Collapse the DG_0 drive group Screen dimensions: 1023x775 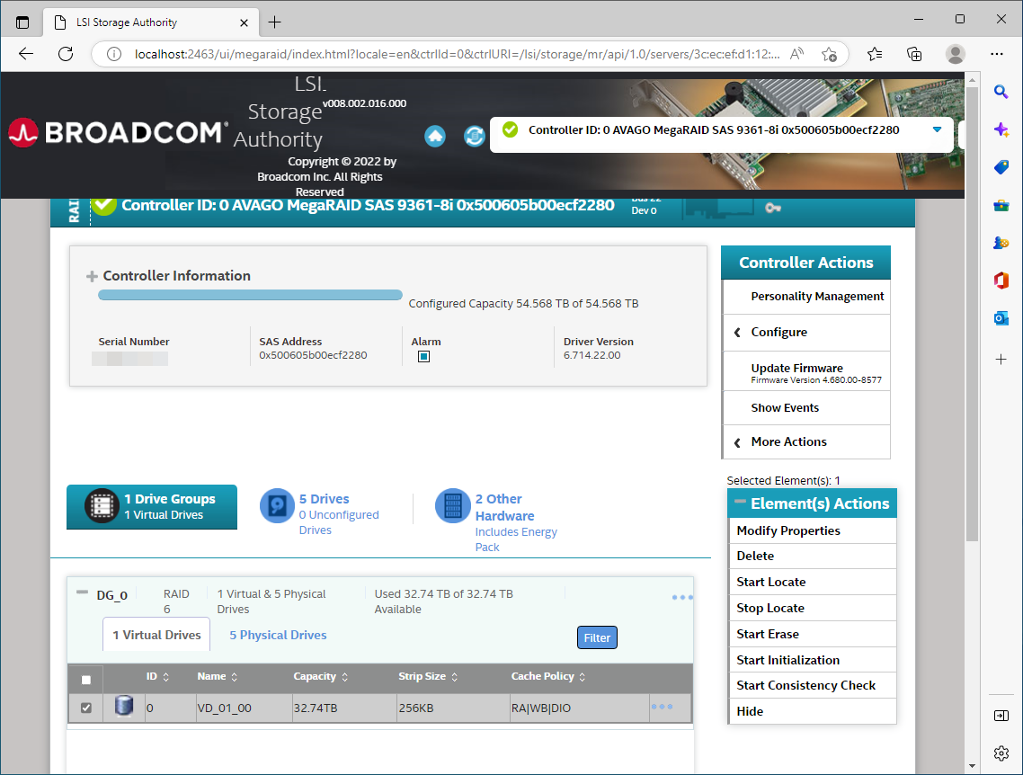point(82,592)
